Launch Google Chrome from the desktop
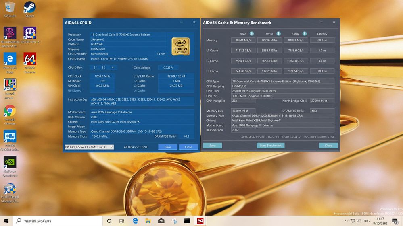 (10, 115)
